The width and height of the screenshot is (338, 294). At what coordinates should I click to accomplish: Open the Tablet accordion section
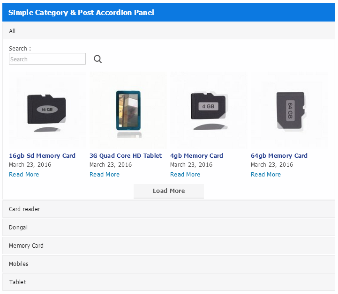pos(169,282)
